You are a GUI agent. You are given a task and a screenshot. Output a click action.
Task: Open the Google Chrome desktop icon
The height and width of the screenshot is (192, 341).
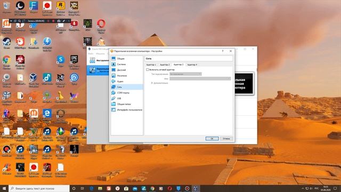tap(6, 62)
